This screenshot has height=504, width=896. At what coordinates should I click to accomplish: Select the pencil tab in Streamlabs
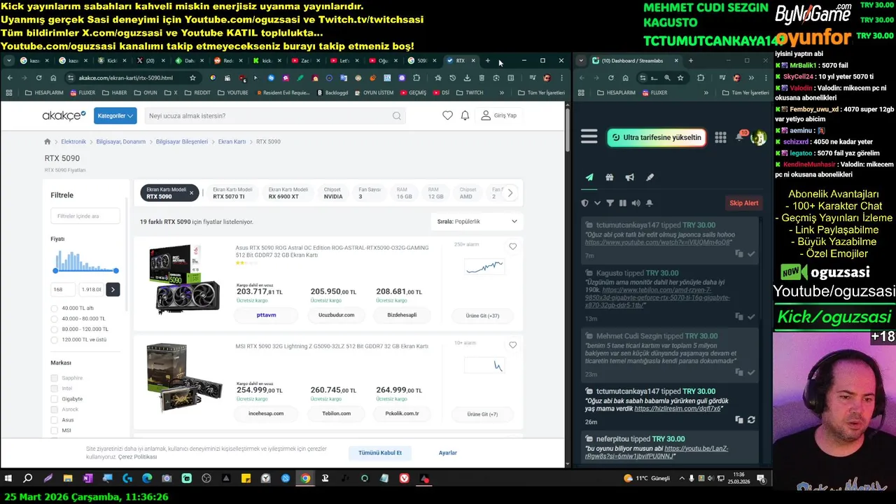point(650,177)
